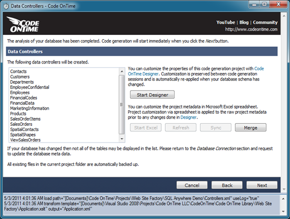Open the Code OnTime Designer hyperlink
The width and height of the screenshot is (290, 219).
tap(196, 71)
